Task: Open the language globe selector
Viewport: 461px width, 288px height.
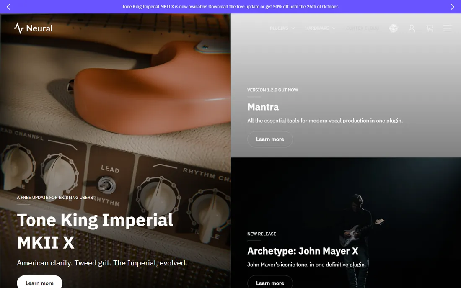Action: (x=394, y=28)
